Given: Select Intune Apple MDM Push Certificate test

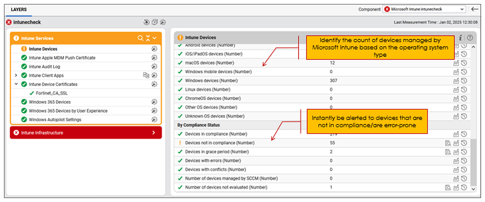Looking at the screenshot, I should point(62,58).
